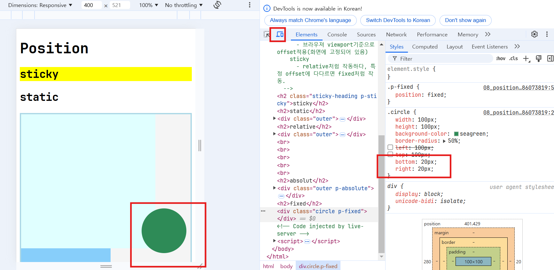Expand collapsed content of script tag
The height and width of the screenshot is (270, 554).
tap(307, 242)
